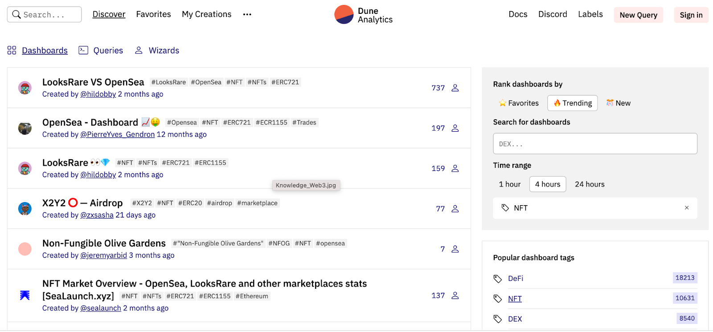Rank dashboards by Trending
713x332 pixels.
click(x=573, y=103)
